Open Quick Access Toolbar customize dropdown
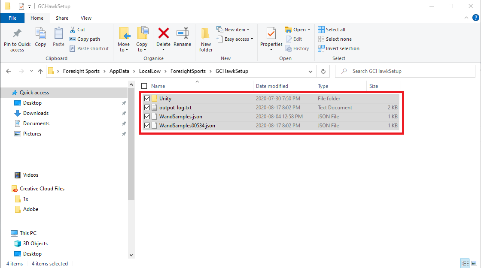481x268 pixels. coord(30,6)
